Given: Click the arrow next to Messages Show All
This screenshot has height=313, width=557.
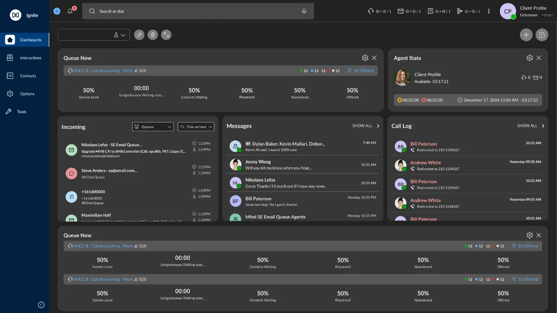Looking at the screenshot, I should (x=378, y=126).
